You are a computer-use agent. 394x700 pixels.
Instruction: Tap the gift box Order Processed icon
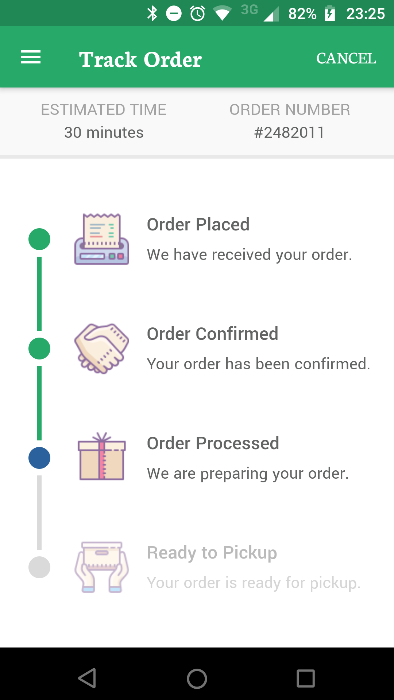point(102,456)
